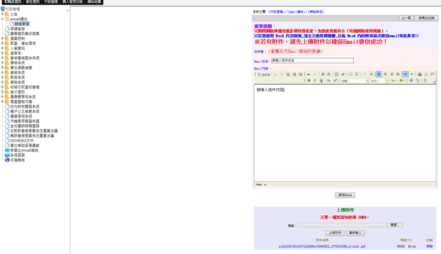The image size is (441, 254).
Task: Click the undo icon in editor toolbar
Action: pos(308,75)
